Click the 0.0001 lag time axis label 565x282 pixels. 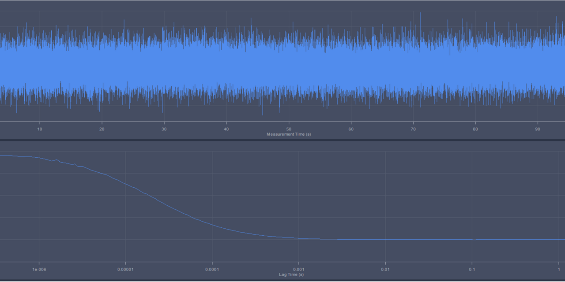coord(212,269)
